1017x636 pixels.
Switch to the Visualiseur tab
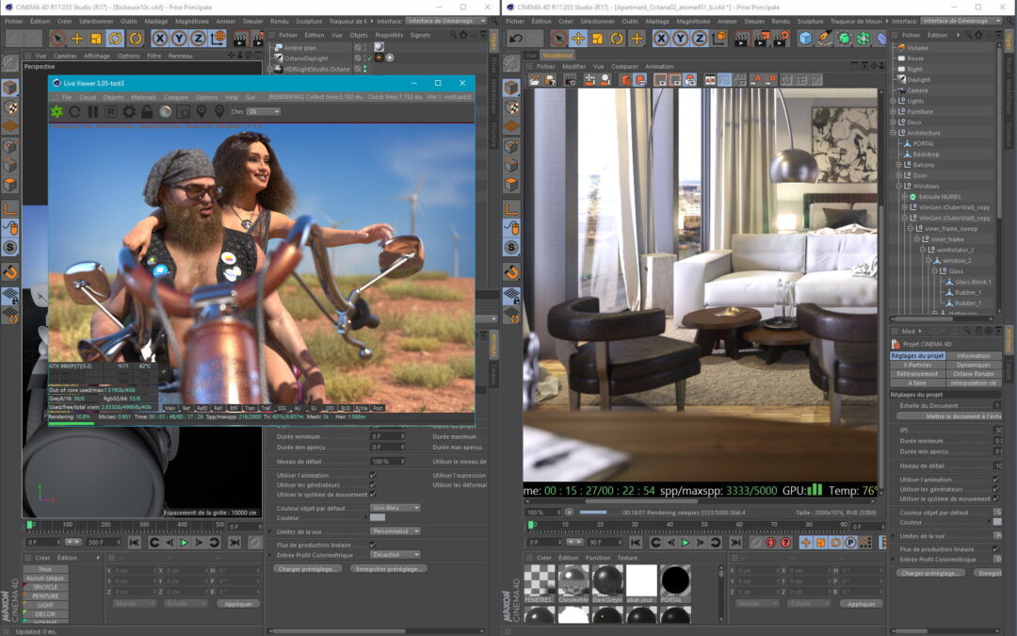(x=558, y=56)
